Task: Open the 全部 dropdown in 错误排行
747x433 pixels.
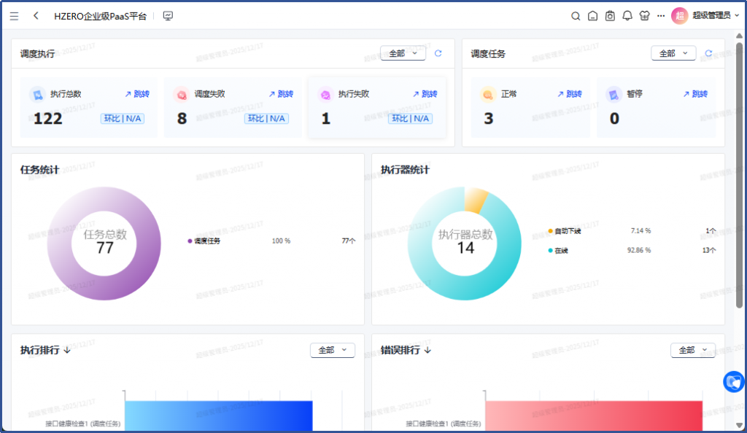Action: 692,350
